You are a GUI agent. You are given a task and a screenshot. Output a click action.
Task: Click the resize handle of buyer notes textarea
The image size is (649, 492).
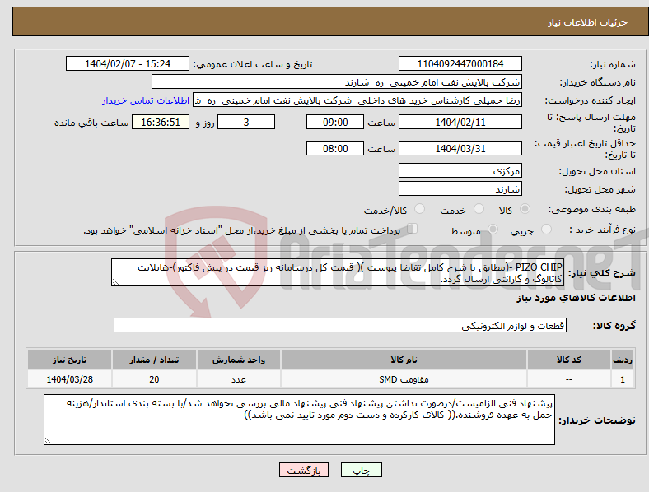(48, 441)
